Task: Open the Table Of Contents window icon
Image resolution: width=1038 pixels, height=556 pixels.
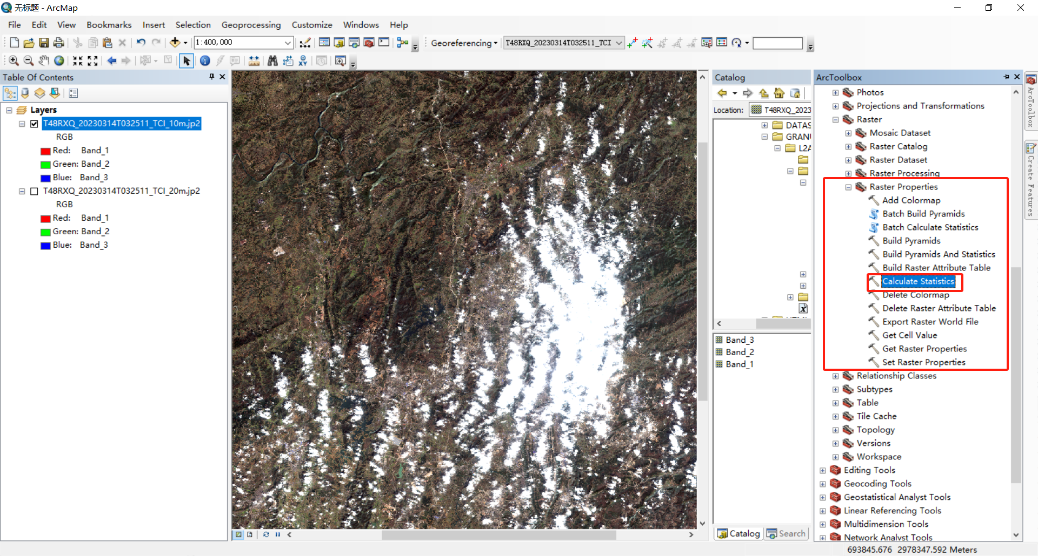Action: click(324, 43)
